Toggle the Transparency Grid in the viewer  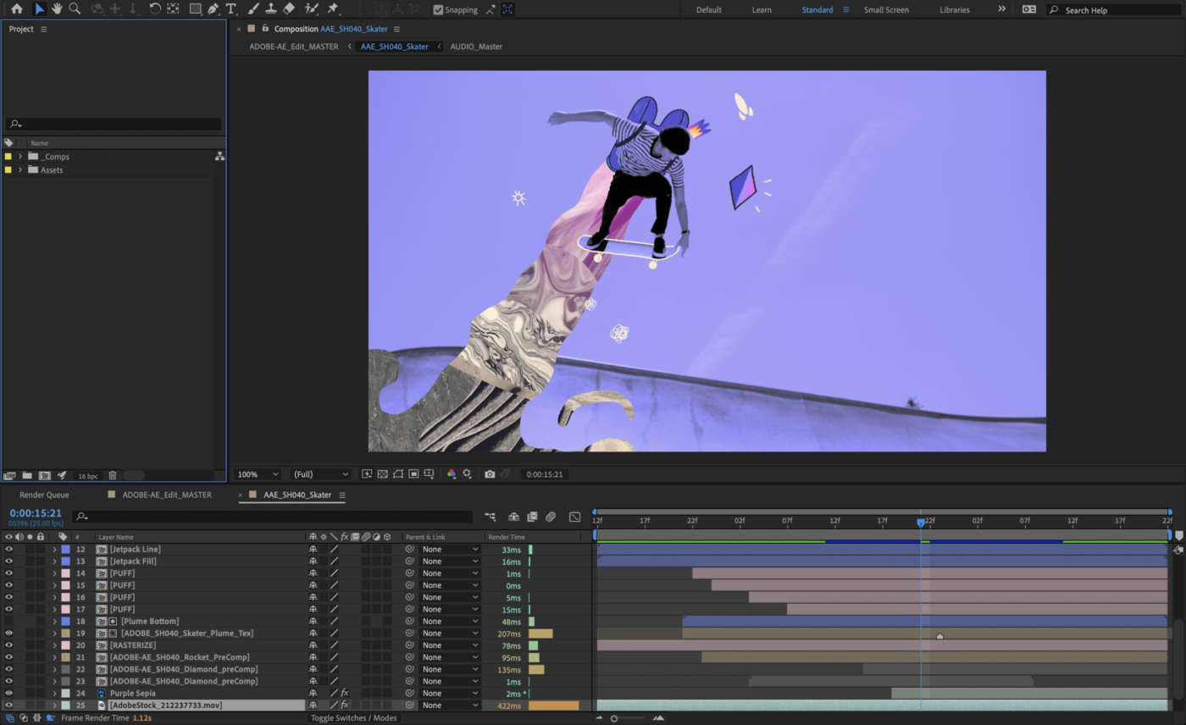click(x=383, y=474)
